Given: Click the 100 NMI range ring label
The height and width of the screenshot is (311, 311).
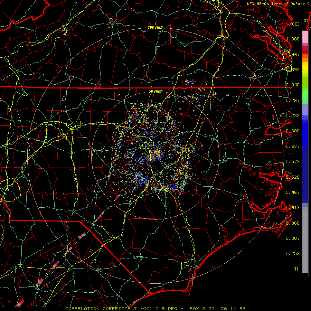Looking at the screenshot, I should [x=155, y=27].
